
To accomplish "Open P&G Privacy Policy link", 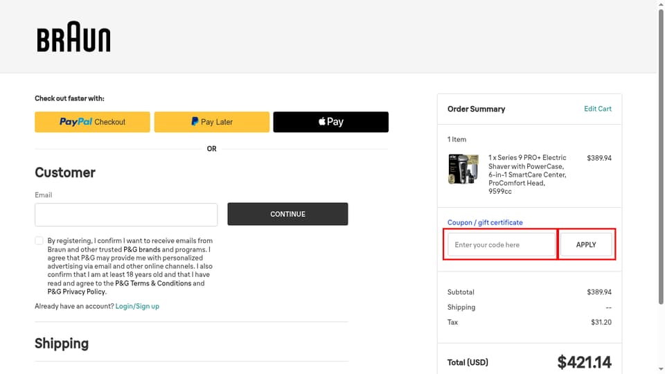I will point(76,292).
